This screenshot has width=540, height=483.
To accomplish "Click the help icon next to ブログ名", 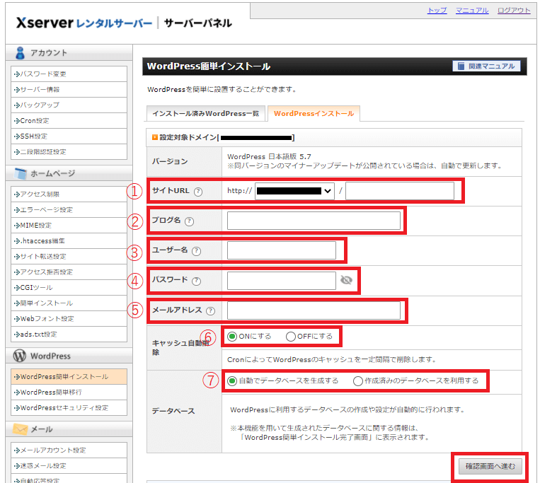I will point(189,221).
